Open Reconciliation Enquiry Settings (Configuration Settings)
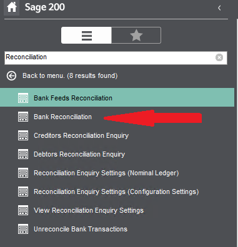The width and height of the screenshot is (238, 247). (x=116, y=191)
